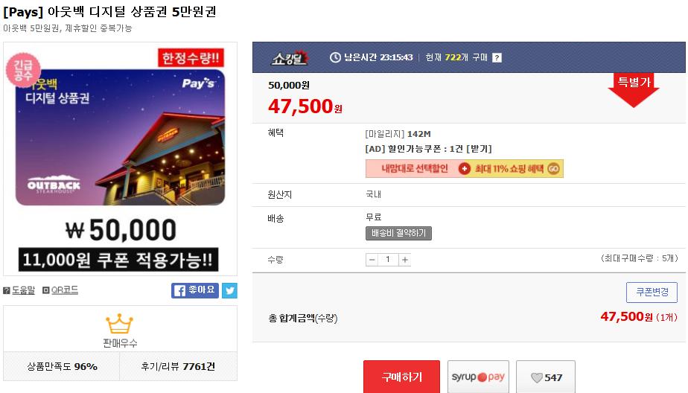The width and height of the screenshot is (688, 393).
Task: Click the [받기] coupon download link
Action: (479, 149)
